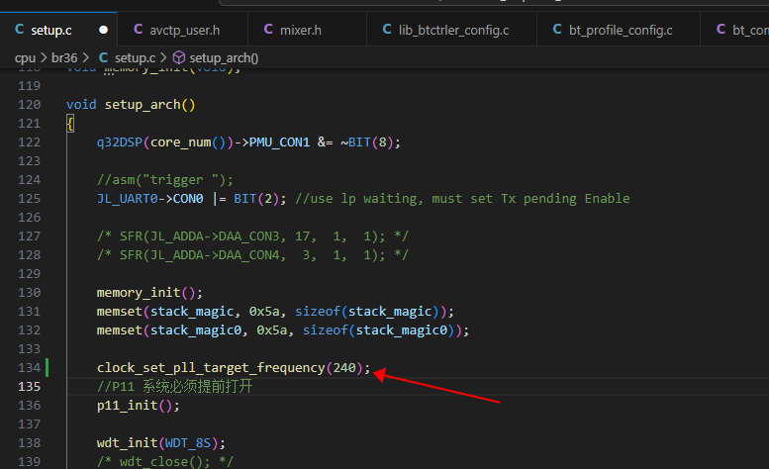
Task: Click the opening brace on line 121
Action: point(70,124)
